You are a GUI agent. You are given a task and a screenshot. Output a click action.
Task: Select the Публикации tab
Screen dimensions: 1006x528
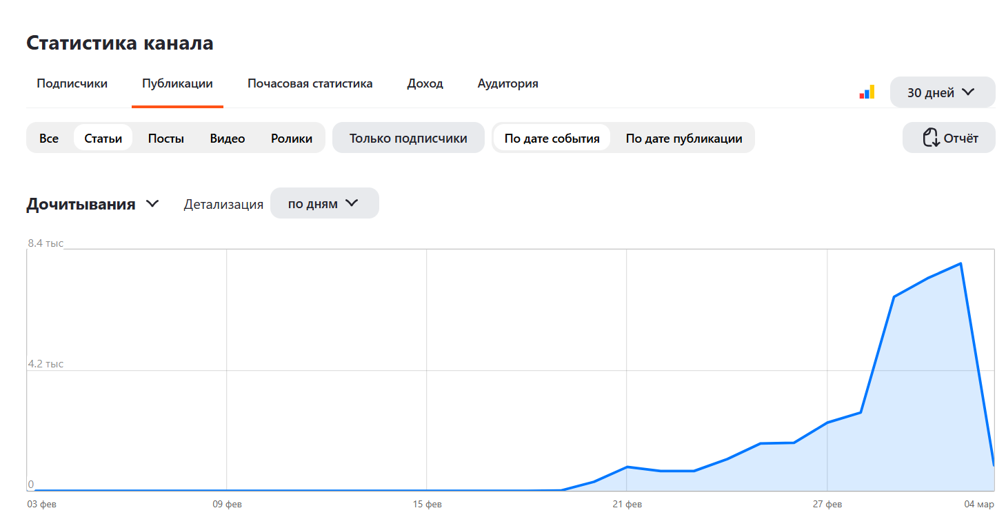tap(177, 83)
